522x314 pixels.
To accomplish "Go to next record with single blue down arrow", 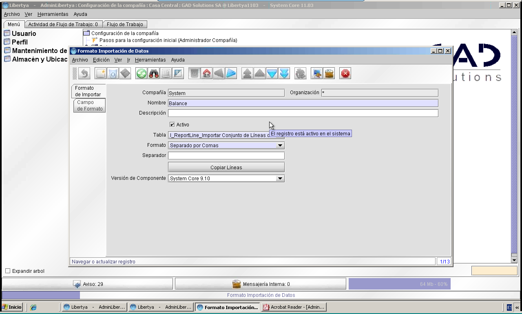I will tap(272, 73).
